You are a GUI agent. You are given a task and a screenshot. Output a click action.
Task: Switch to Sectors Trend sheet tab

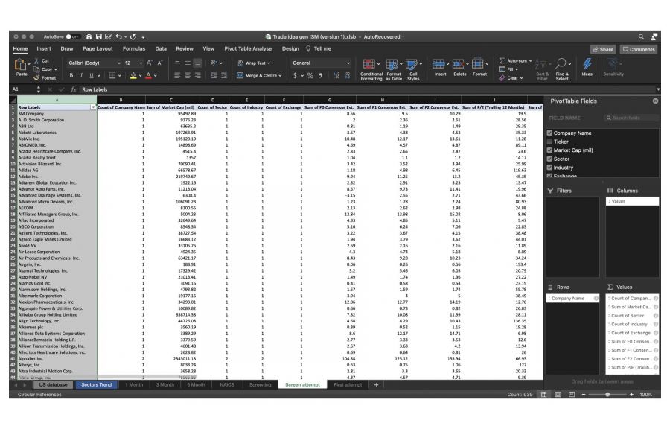click(x=97, y=384)
